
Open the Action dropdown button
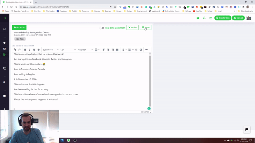pyautogui.click(x=132, y=27)
